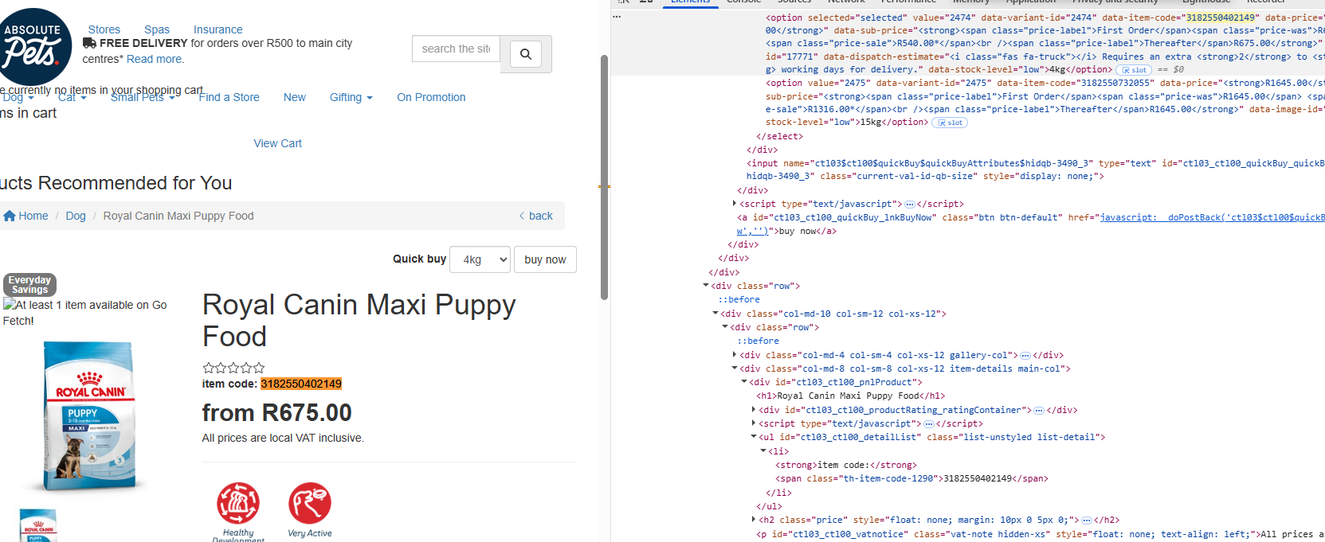
Task: Click the DevTools three-dots gutter icon
Action: point(617,17)
